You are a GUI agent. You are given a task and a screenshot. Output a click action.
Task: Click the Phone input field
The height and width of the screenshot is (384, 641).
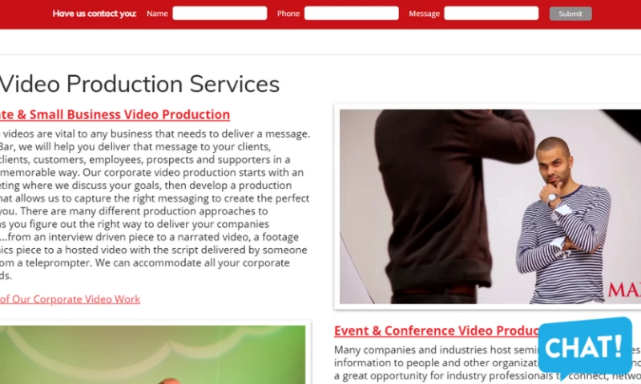click(x=352, y=13)
